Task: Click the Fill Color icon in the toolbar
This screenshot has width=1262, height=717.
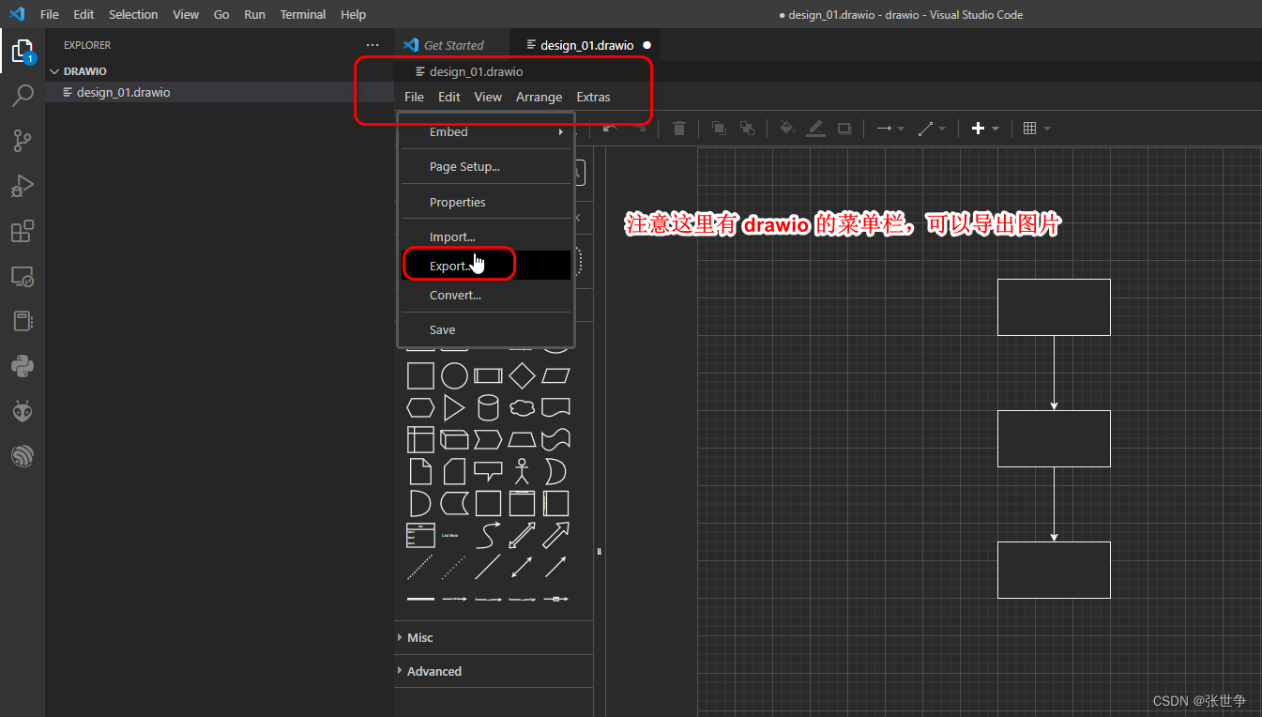Action: [x=786, y=128]
